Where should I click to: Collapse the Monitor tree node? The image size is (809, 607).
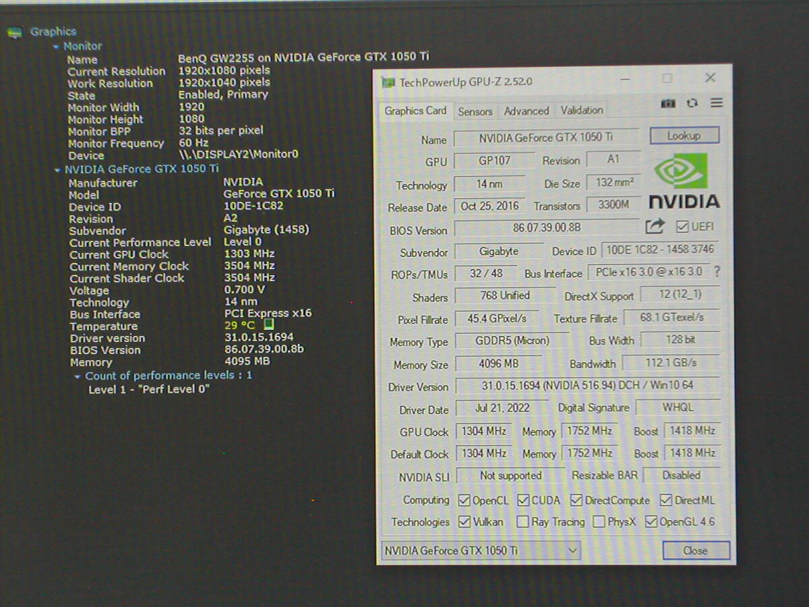(x=56, y=47)
